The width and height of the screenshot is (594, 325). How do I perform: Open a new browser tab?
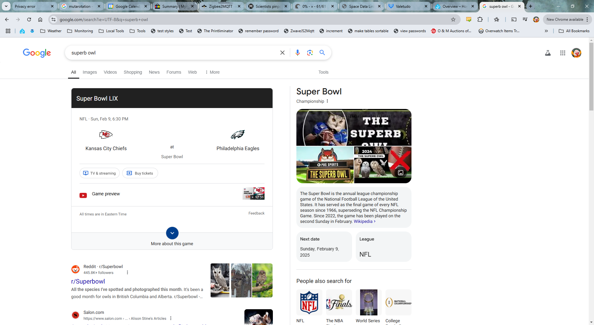[531, 6]
